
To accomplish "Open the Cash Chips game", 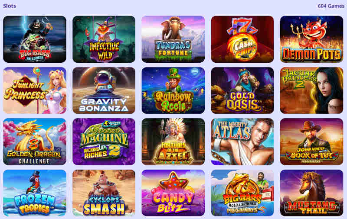I will pyautogui.click(x=242, y=39).
